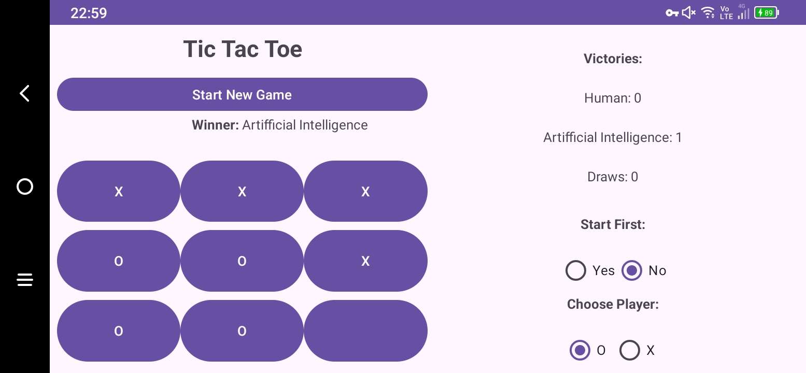Choose player O radio button
Screen dimensions: 806x373
click(580, 350)
